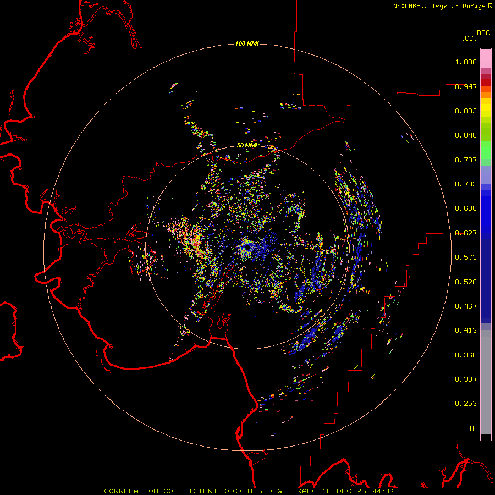Viewport: 495px width, 495px height.
Task: Click the 1.000 color scale value
Action: point(466,62)
